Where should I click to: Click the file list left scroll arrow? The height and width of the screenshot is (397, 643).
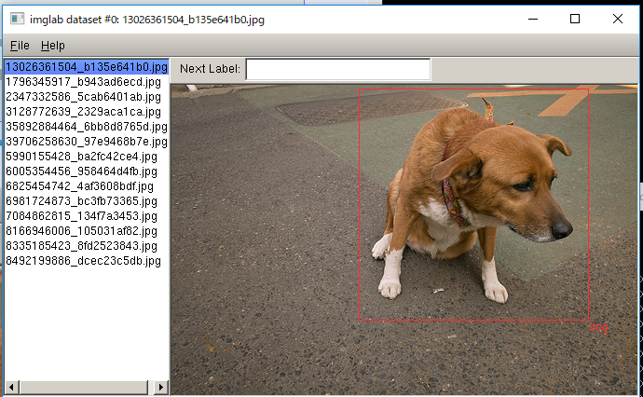tap(11, 387)
